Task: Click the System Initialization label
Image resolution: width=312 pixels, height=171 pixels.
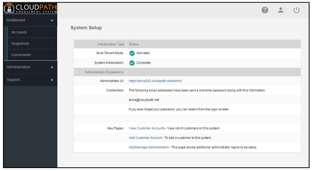Action: pos(109,63)
